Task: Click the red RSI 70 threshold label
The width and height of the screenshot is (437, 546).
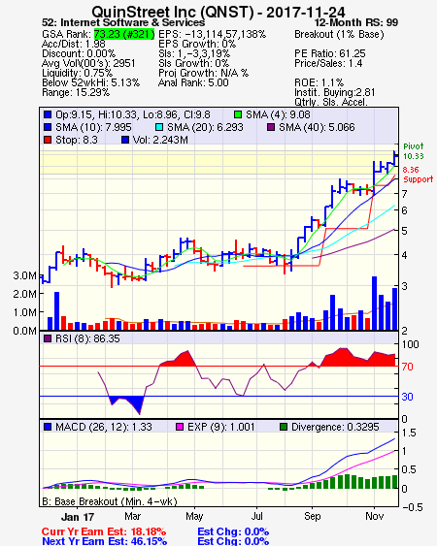Action: [x=407, y=367]
